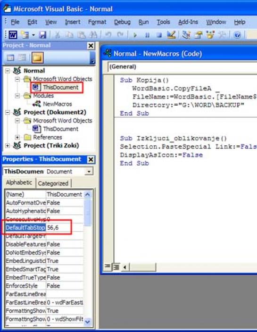Open the Add-Ins menu
This screenshot has height=332, width=257.
188,22
